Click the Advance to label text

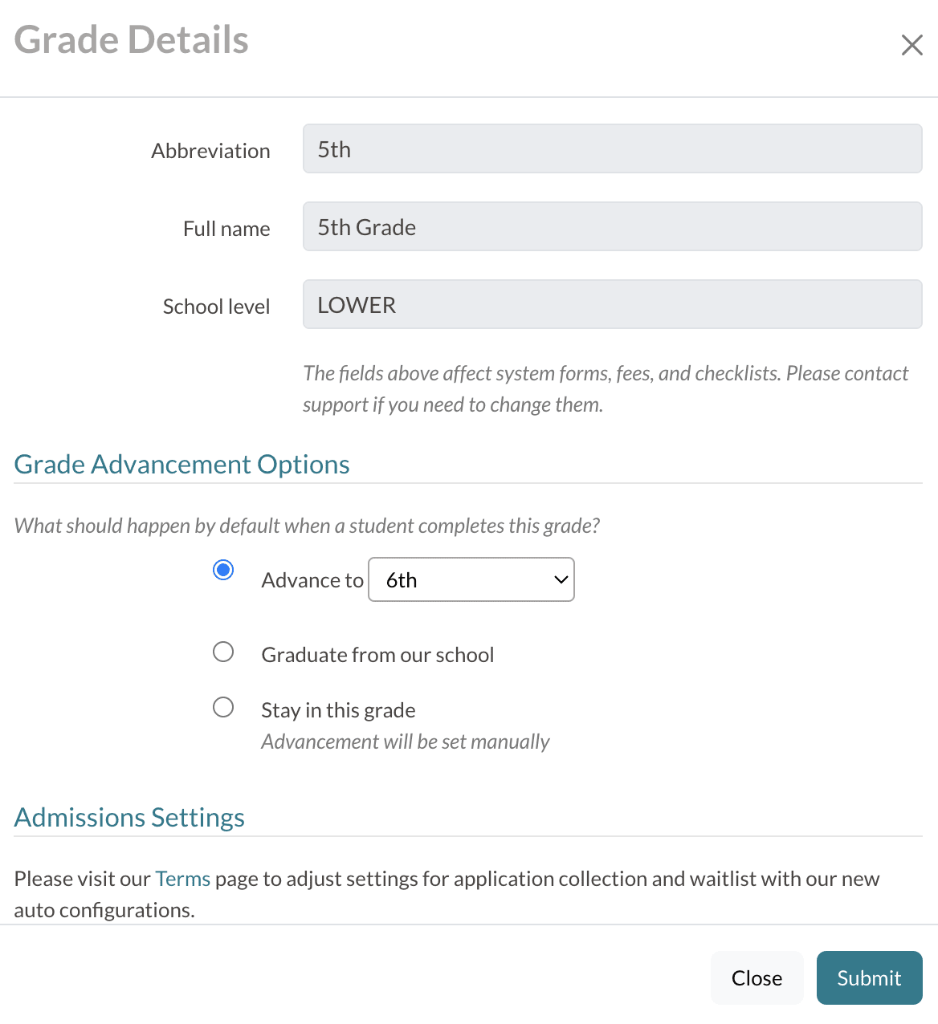312,580
